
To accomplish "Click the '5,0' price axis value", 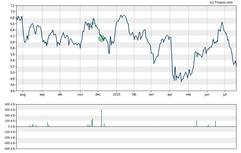I will 12,73.
